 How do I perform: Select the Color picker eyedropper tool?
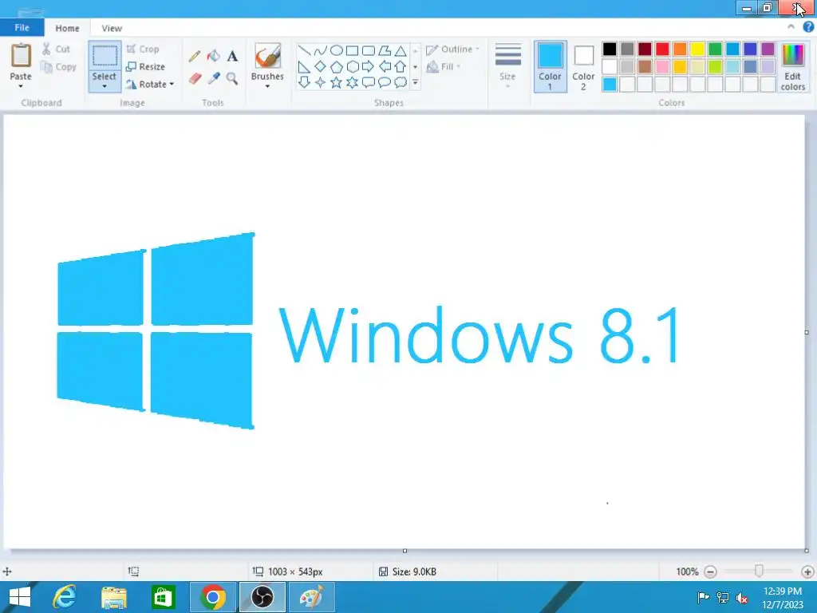coord(213,78)
